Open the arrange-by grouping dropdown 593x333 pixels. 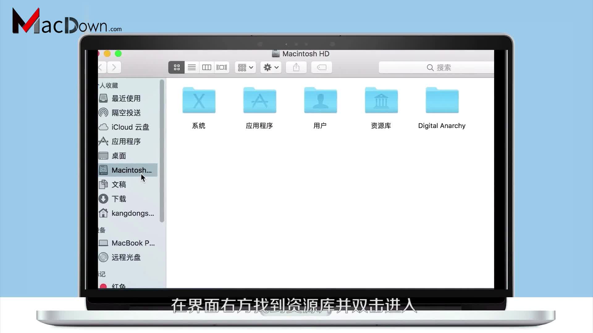tap(245, 67)
